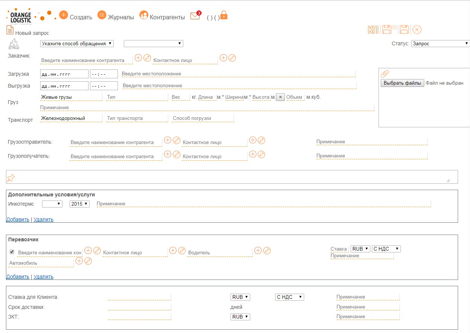This screenshot has width=470, height=333.
Task: Edit Грузополучатель contractor with pencil icon
Action: tap(177, 154)
